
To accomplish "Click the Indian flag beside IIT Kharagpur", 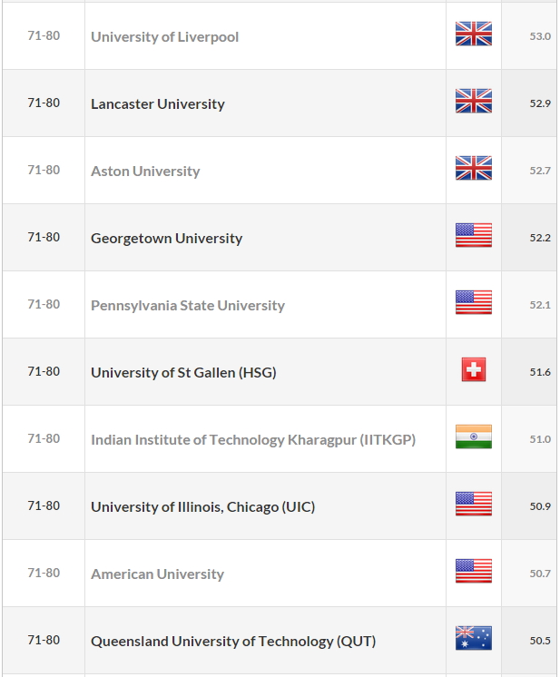I will click(473, 437).
